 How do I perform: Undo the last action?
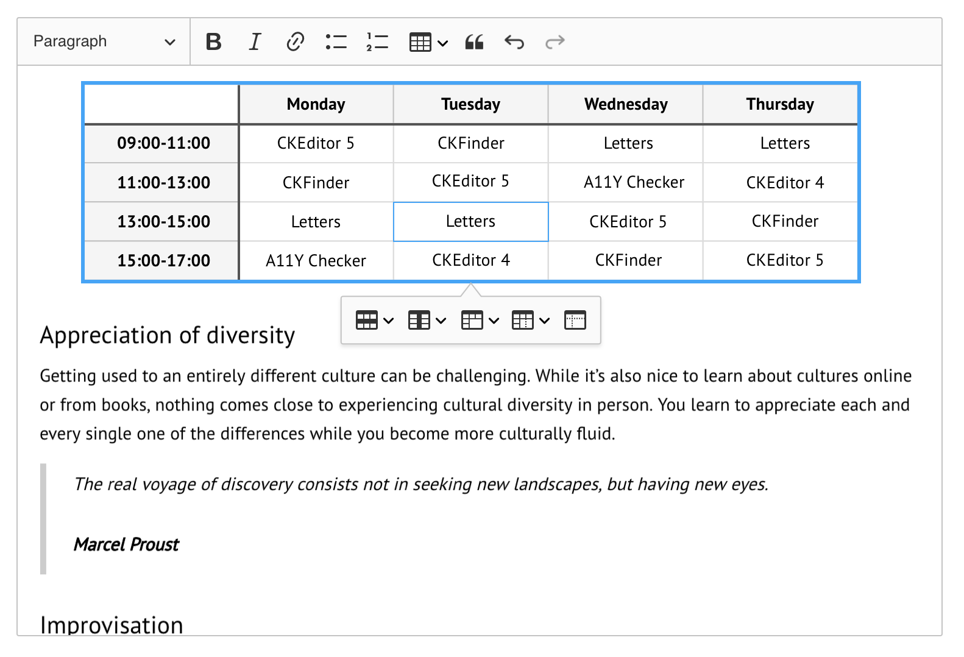[514, 41]
